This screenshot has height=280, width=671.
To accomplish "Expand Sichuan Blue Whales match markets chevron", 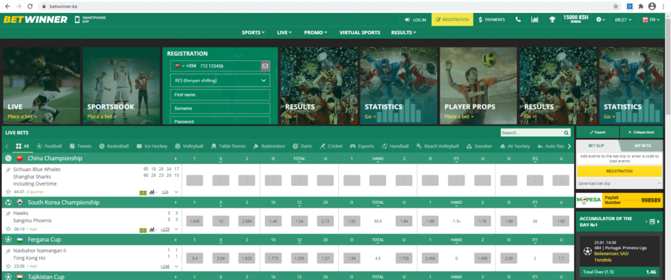I will point(176,192).
